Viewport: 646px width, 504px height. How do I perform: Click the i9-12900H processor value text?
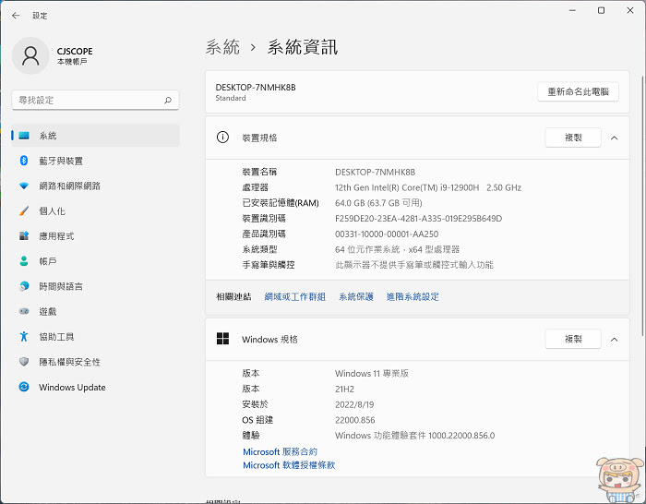pos(428,188)
